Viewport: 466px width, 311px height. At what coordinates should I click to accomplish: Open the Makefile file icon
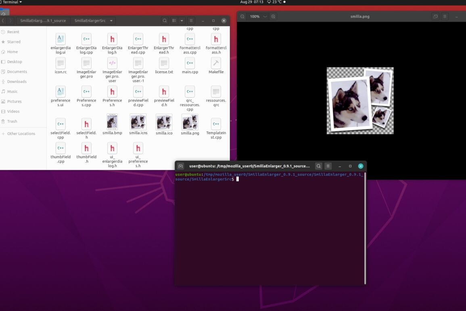tap(216, 63)
